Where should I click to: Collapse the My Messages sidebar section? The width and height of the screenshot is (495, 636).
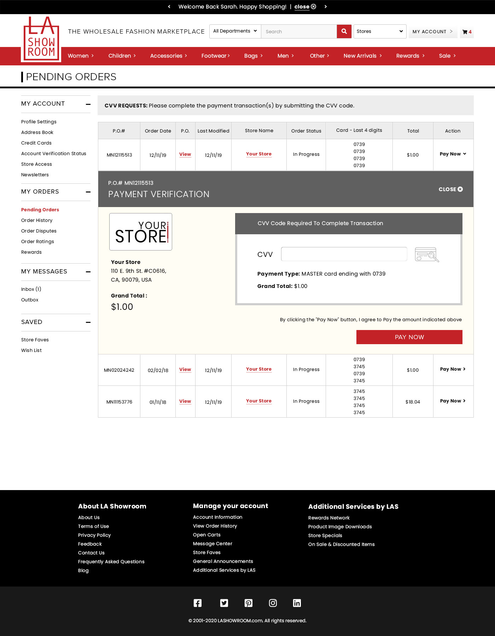(x=88, y=272)
